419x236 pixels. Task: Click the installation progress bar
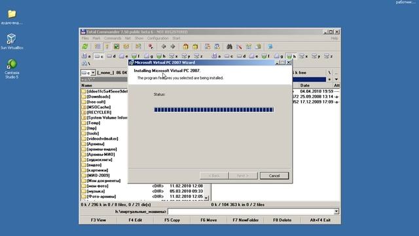214,109
